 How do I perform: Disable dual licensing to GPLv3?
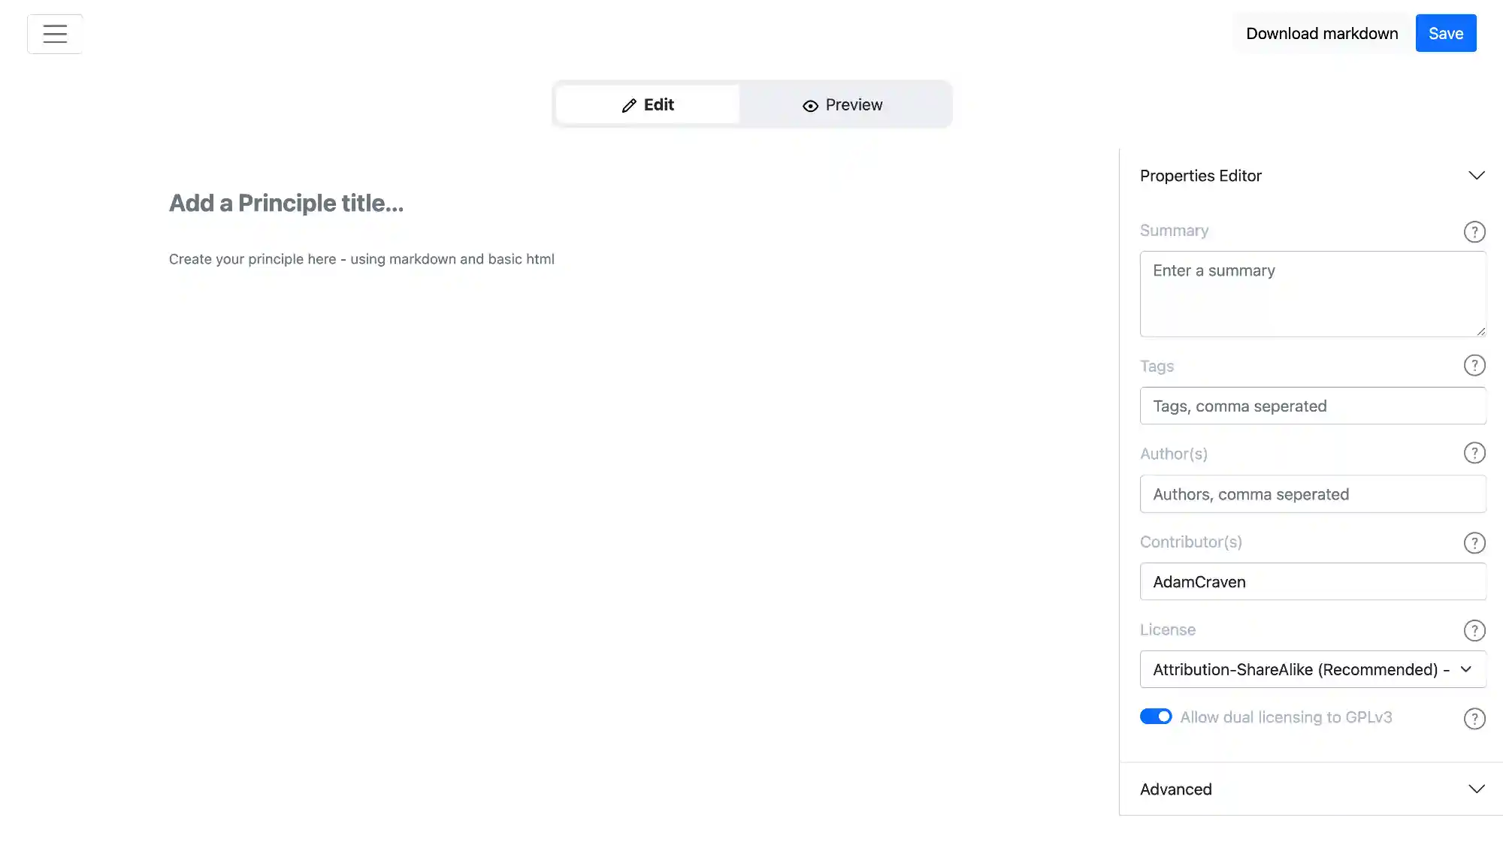(1155, 717)
